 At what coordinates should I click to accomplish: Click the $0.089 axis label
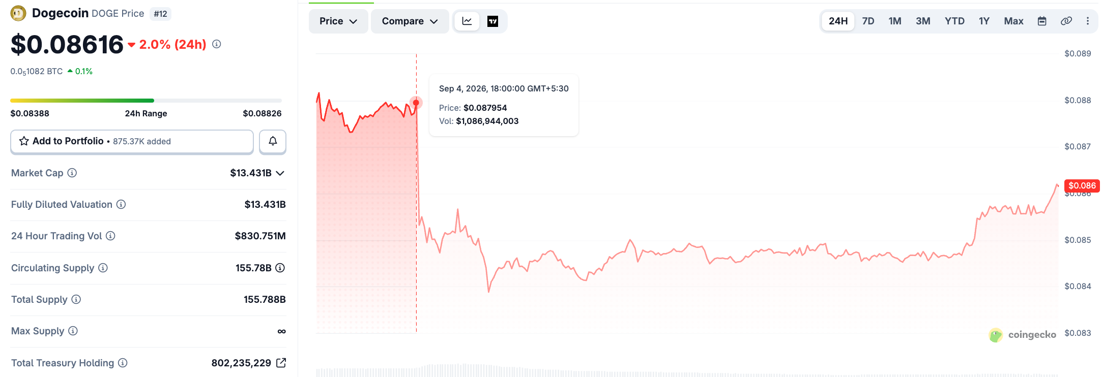[1078, 53]
